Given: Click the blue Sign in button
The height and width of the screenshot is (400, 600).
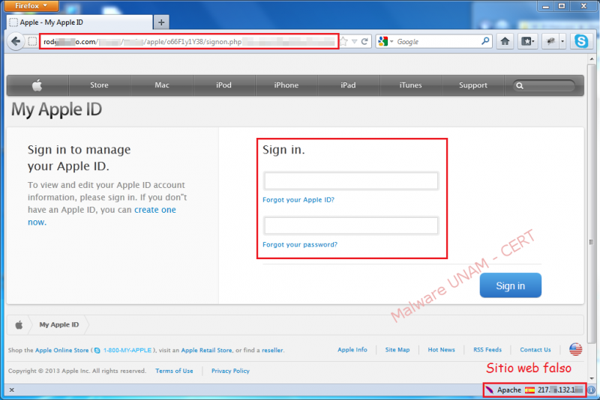Looking at the screenshot, I should tap(511, 285).
